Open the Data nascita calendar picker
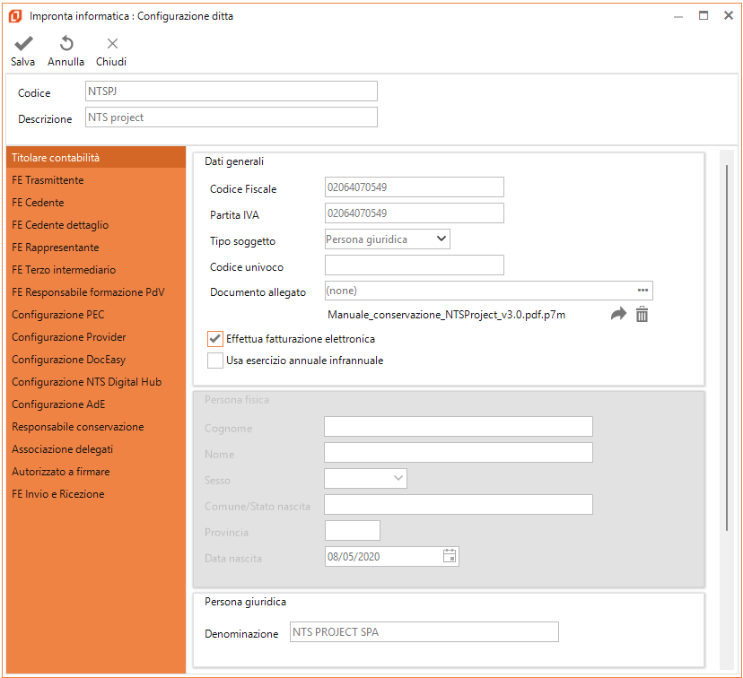 click(x=450, y=556)
